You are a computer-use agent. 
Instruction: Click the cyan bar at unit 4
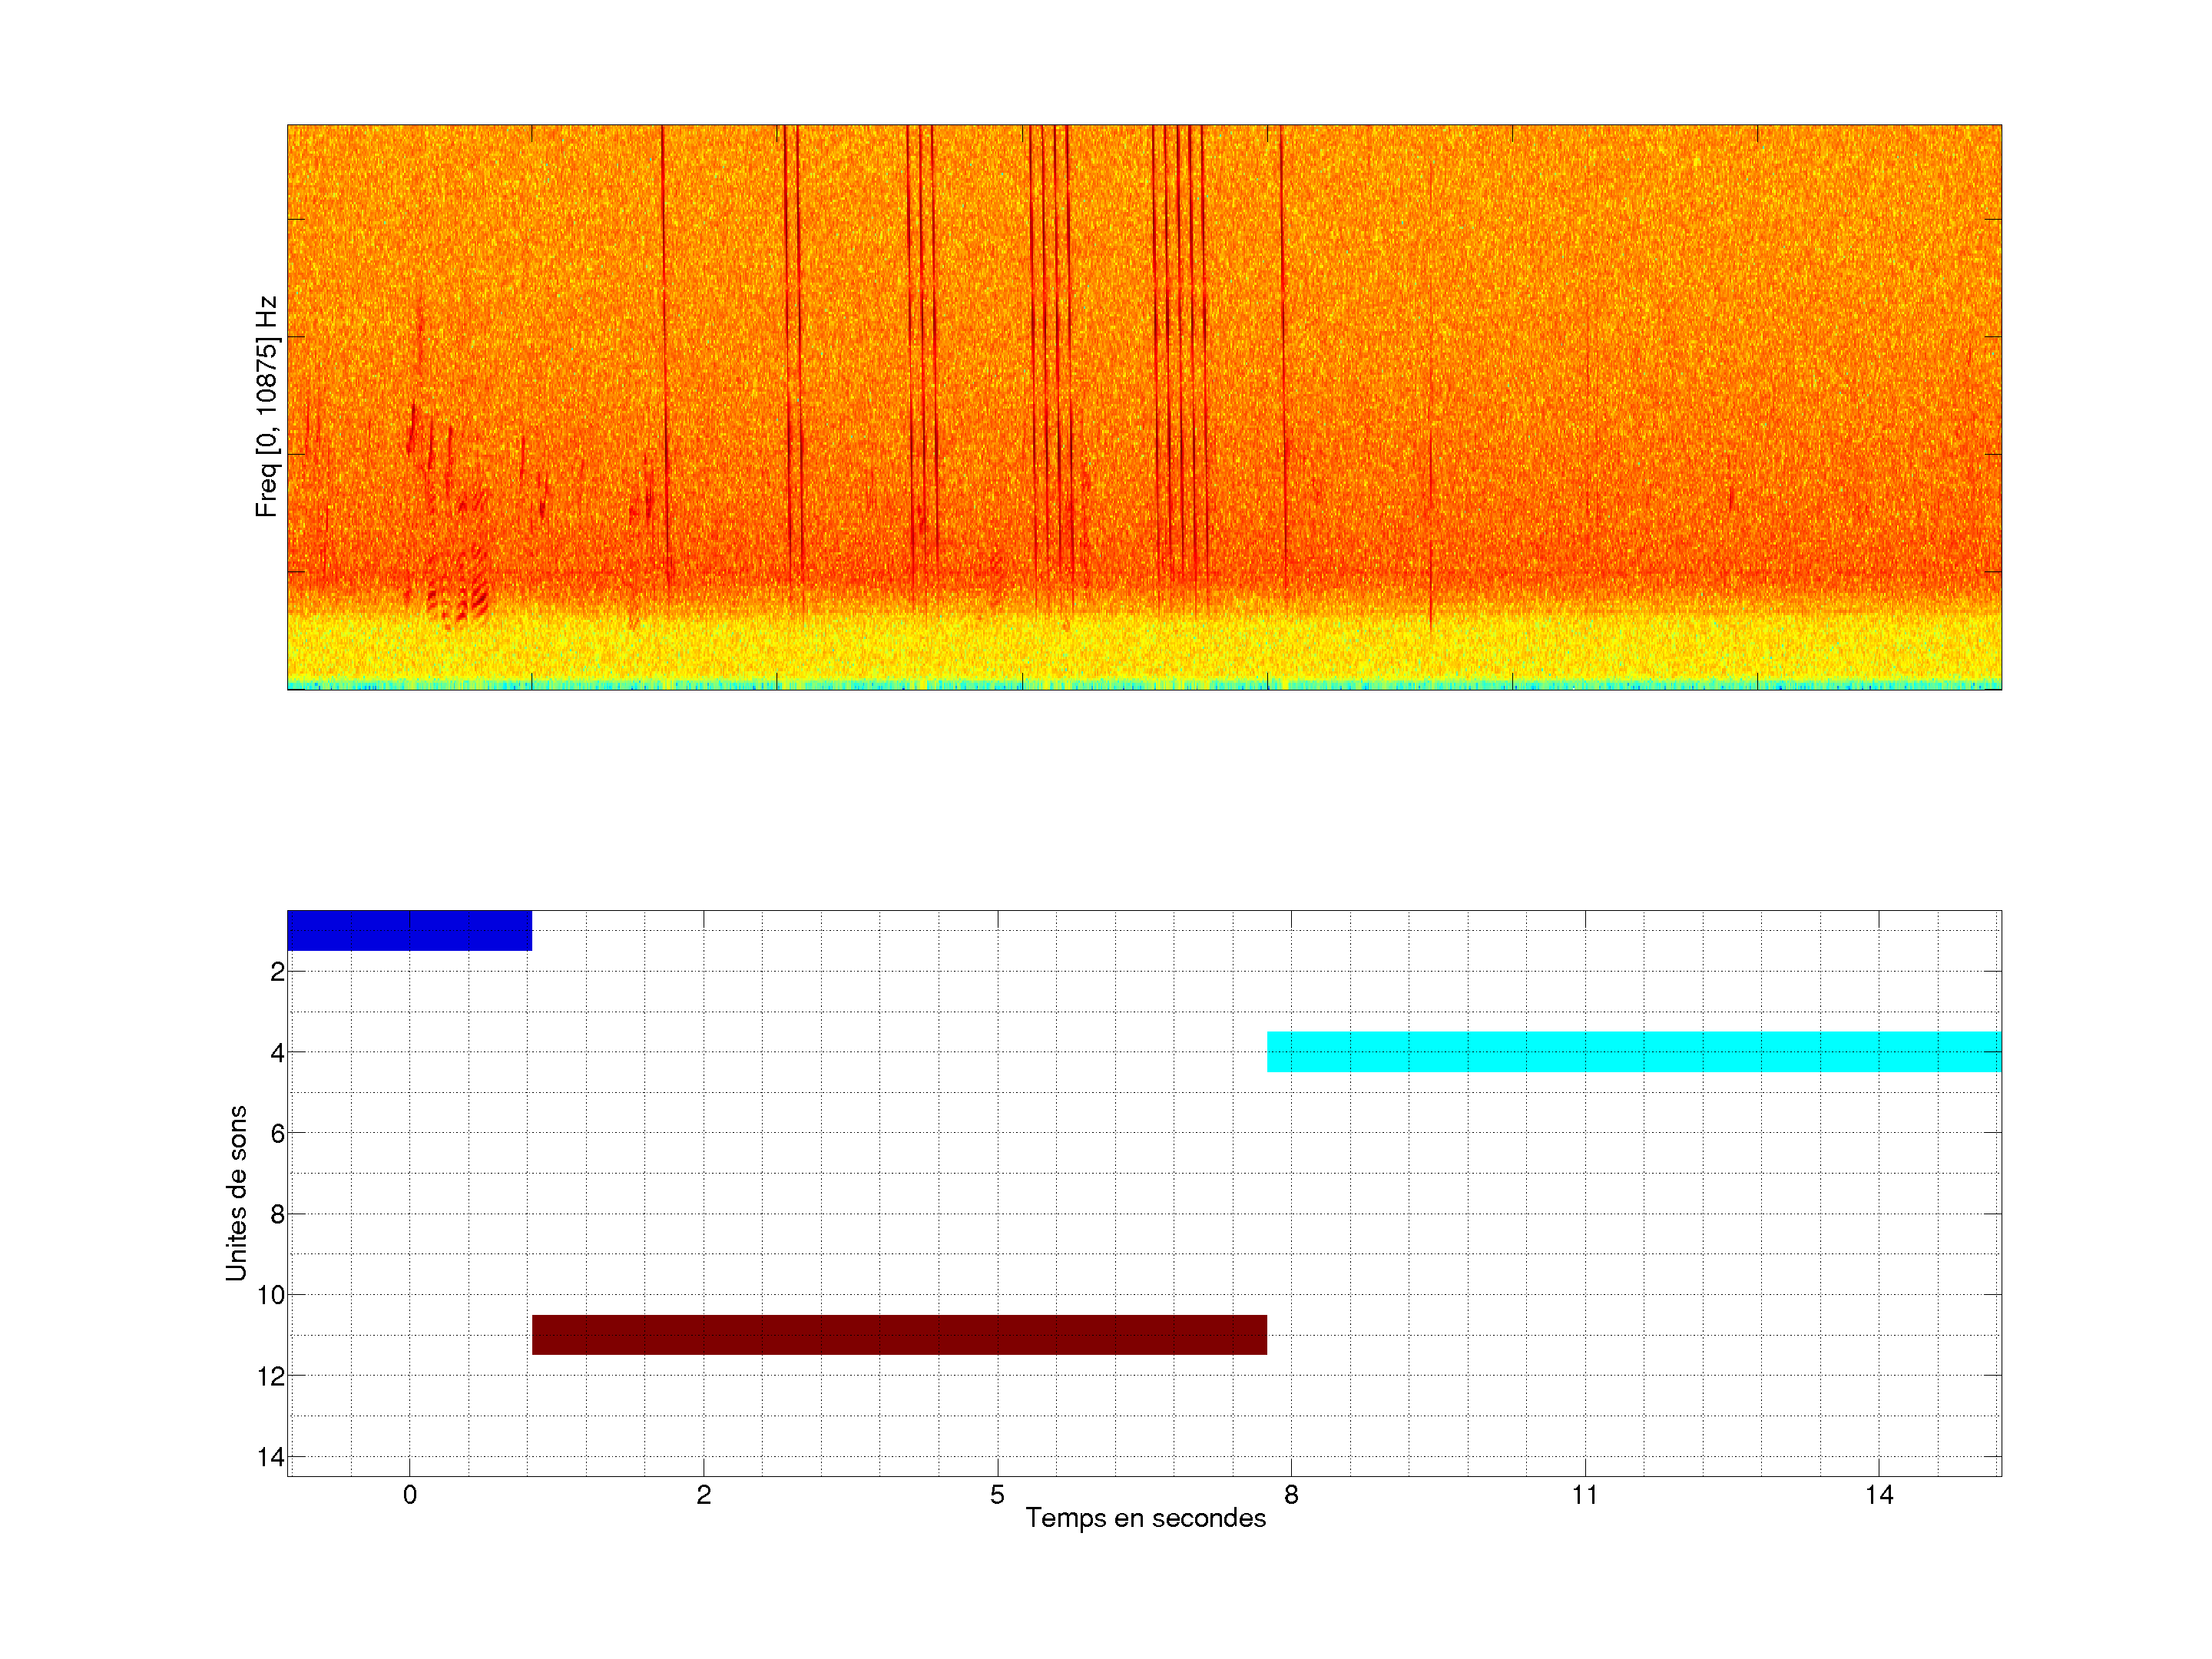[1633, 1051]
